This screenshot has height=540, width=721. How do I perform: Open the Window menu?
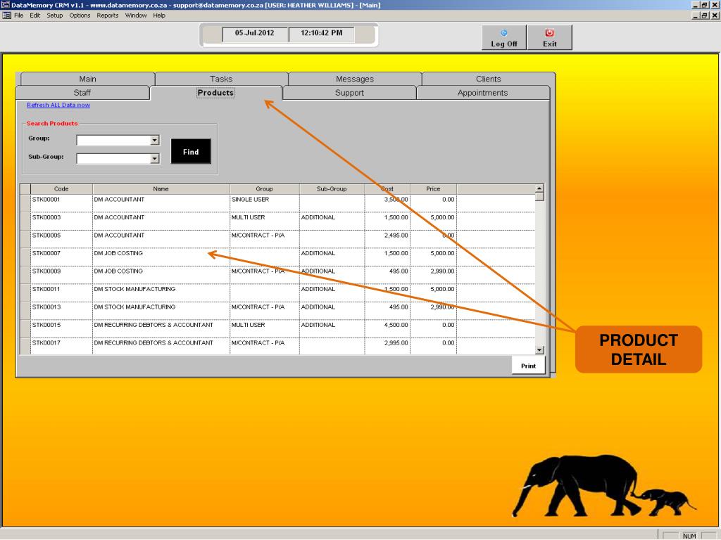(x=136, y=15)
